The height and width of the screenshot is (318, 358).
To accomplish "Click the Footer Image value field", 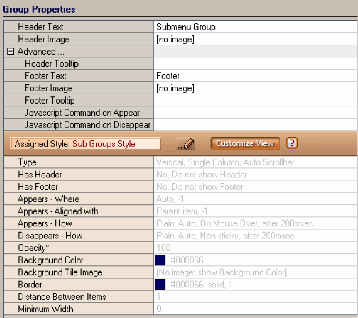I will point(255,88).
